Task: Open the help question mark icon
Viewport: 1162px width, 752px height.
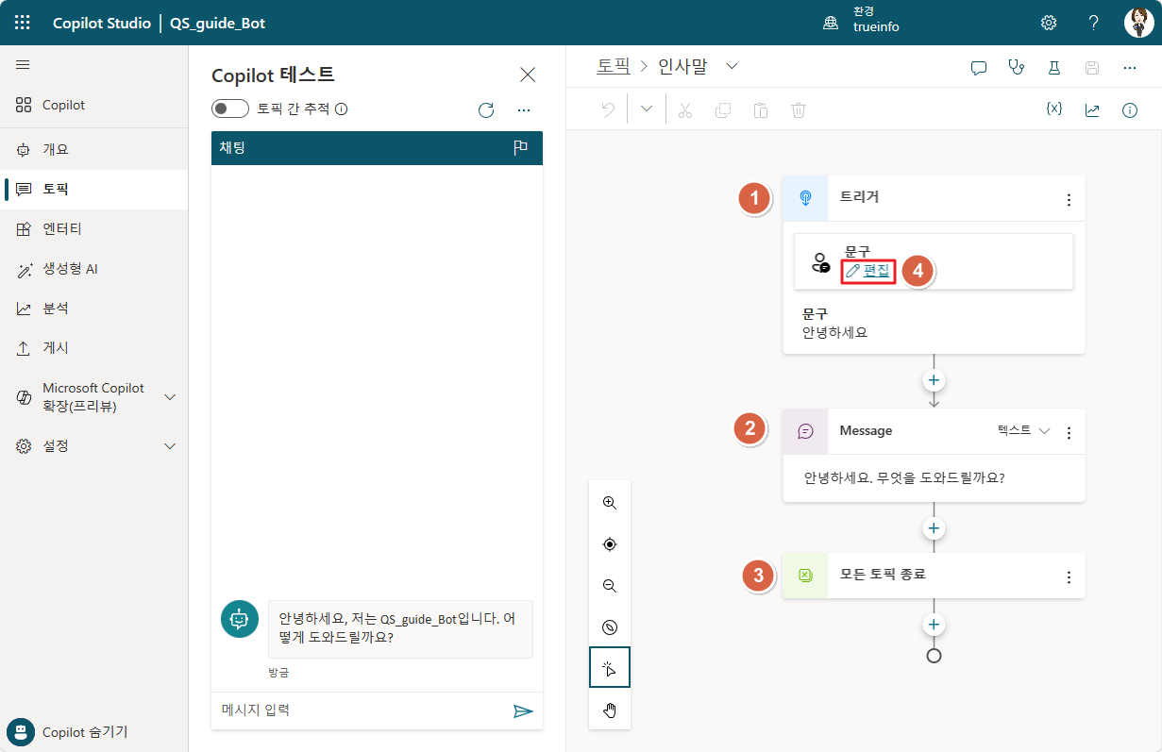Action: point(1094,23)
